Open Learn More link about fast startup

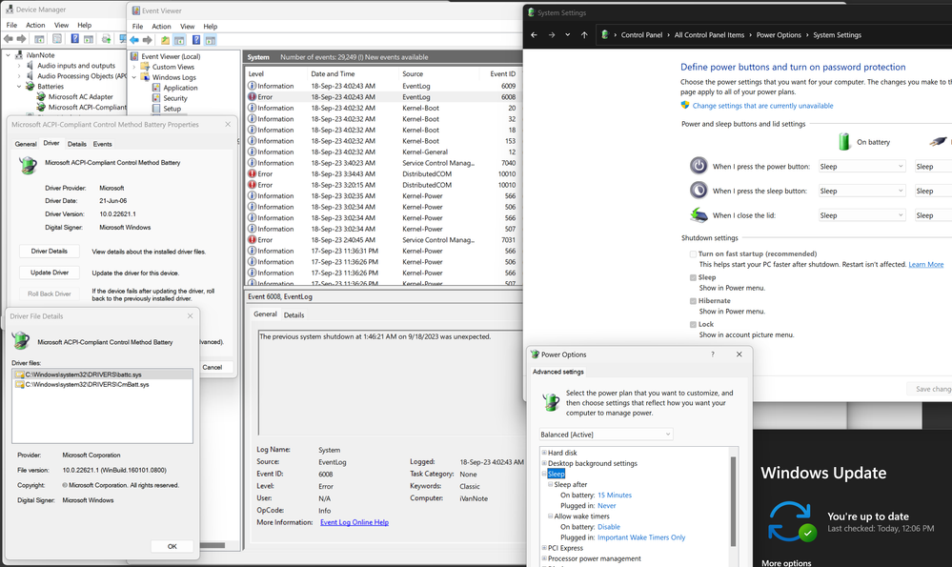click(x=926, y=265)
